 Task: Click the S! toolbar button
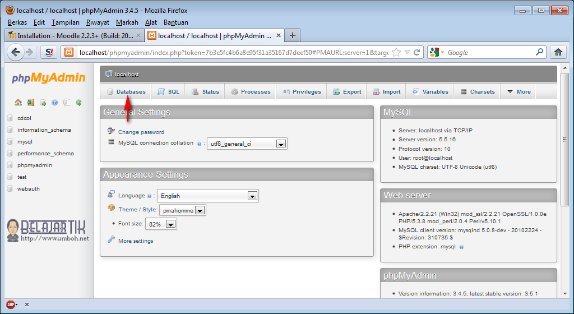[49, 52]
